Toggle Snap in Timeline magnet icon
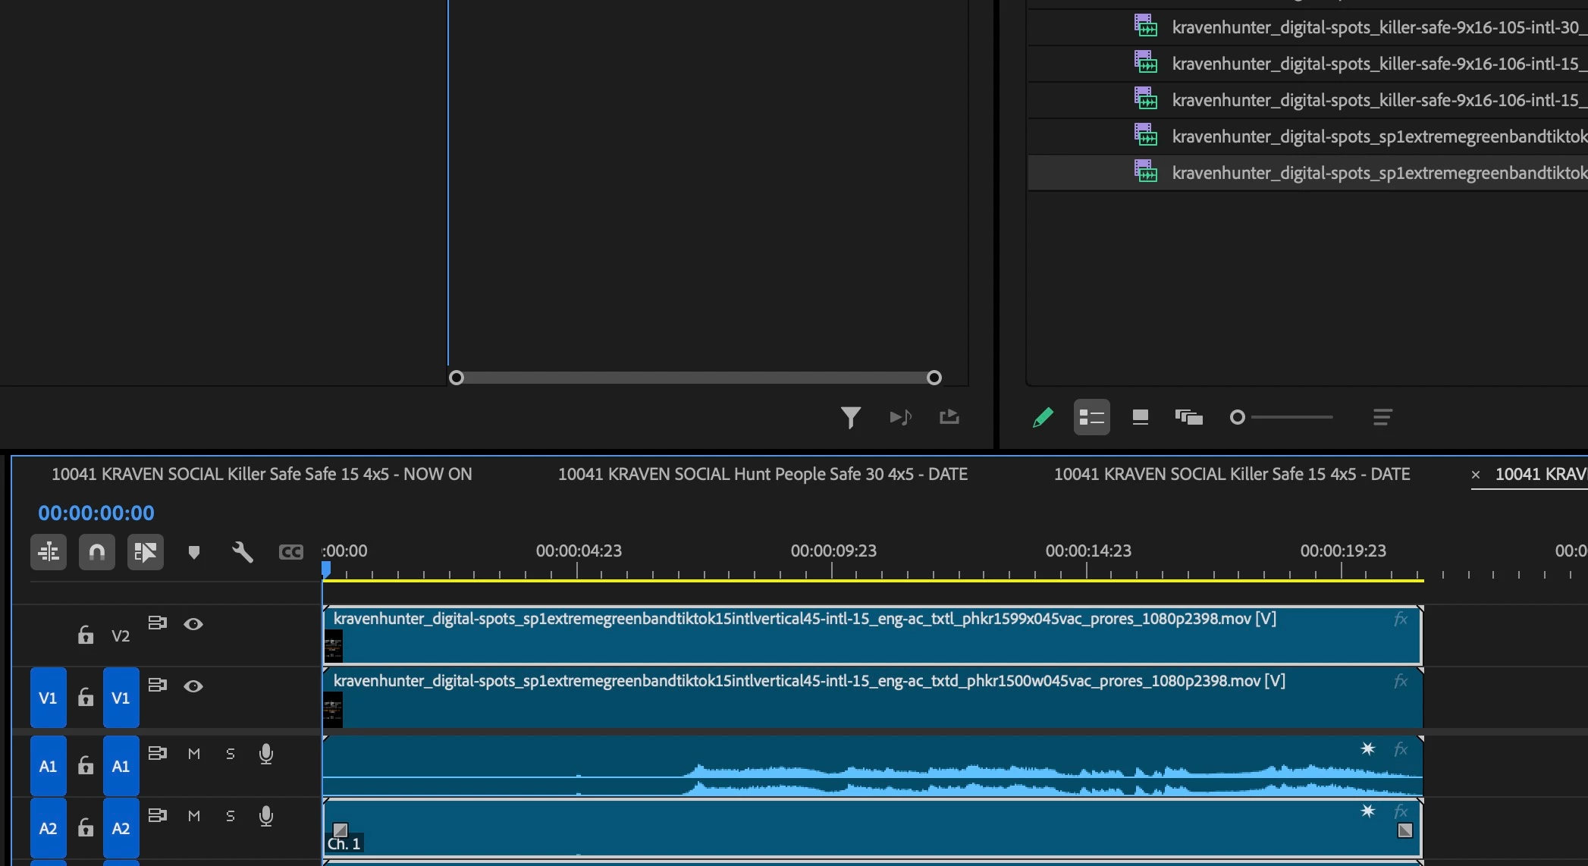The width and height of the screenshot is (1588, 866). 96,552
